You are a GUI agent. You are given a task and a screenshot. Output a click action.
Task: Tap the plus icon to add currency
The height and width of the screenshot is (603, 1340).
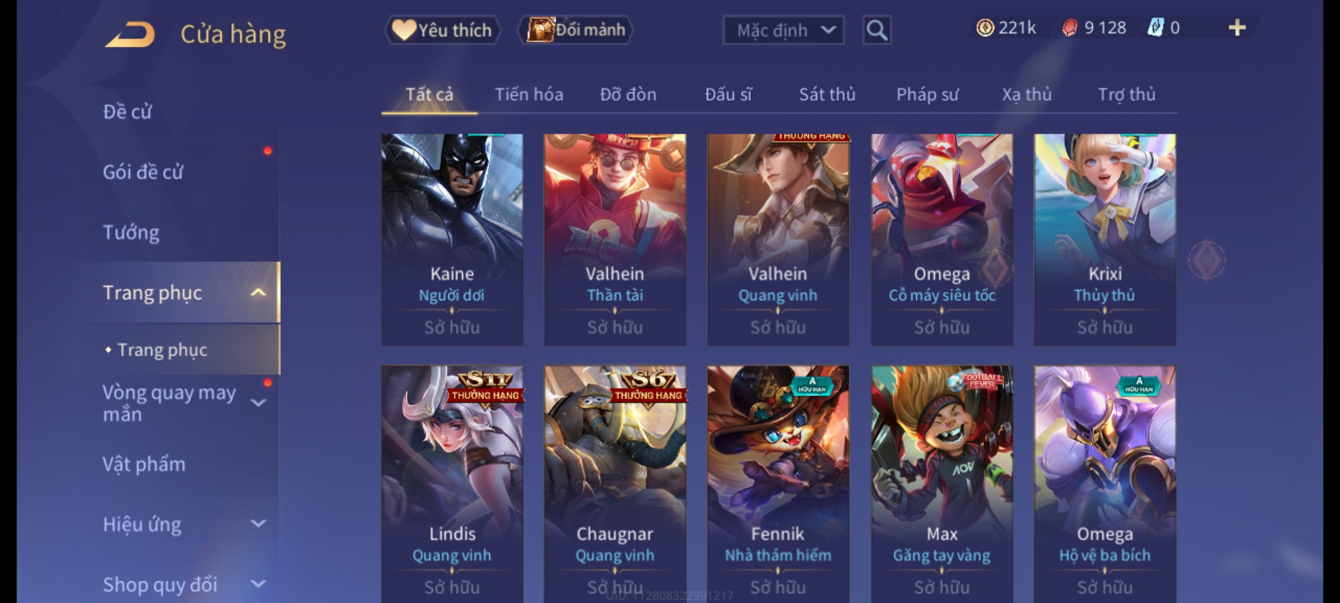1237,28
